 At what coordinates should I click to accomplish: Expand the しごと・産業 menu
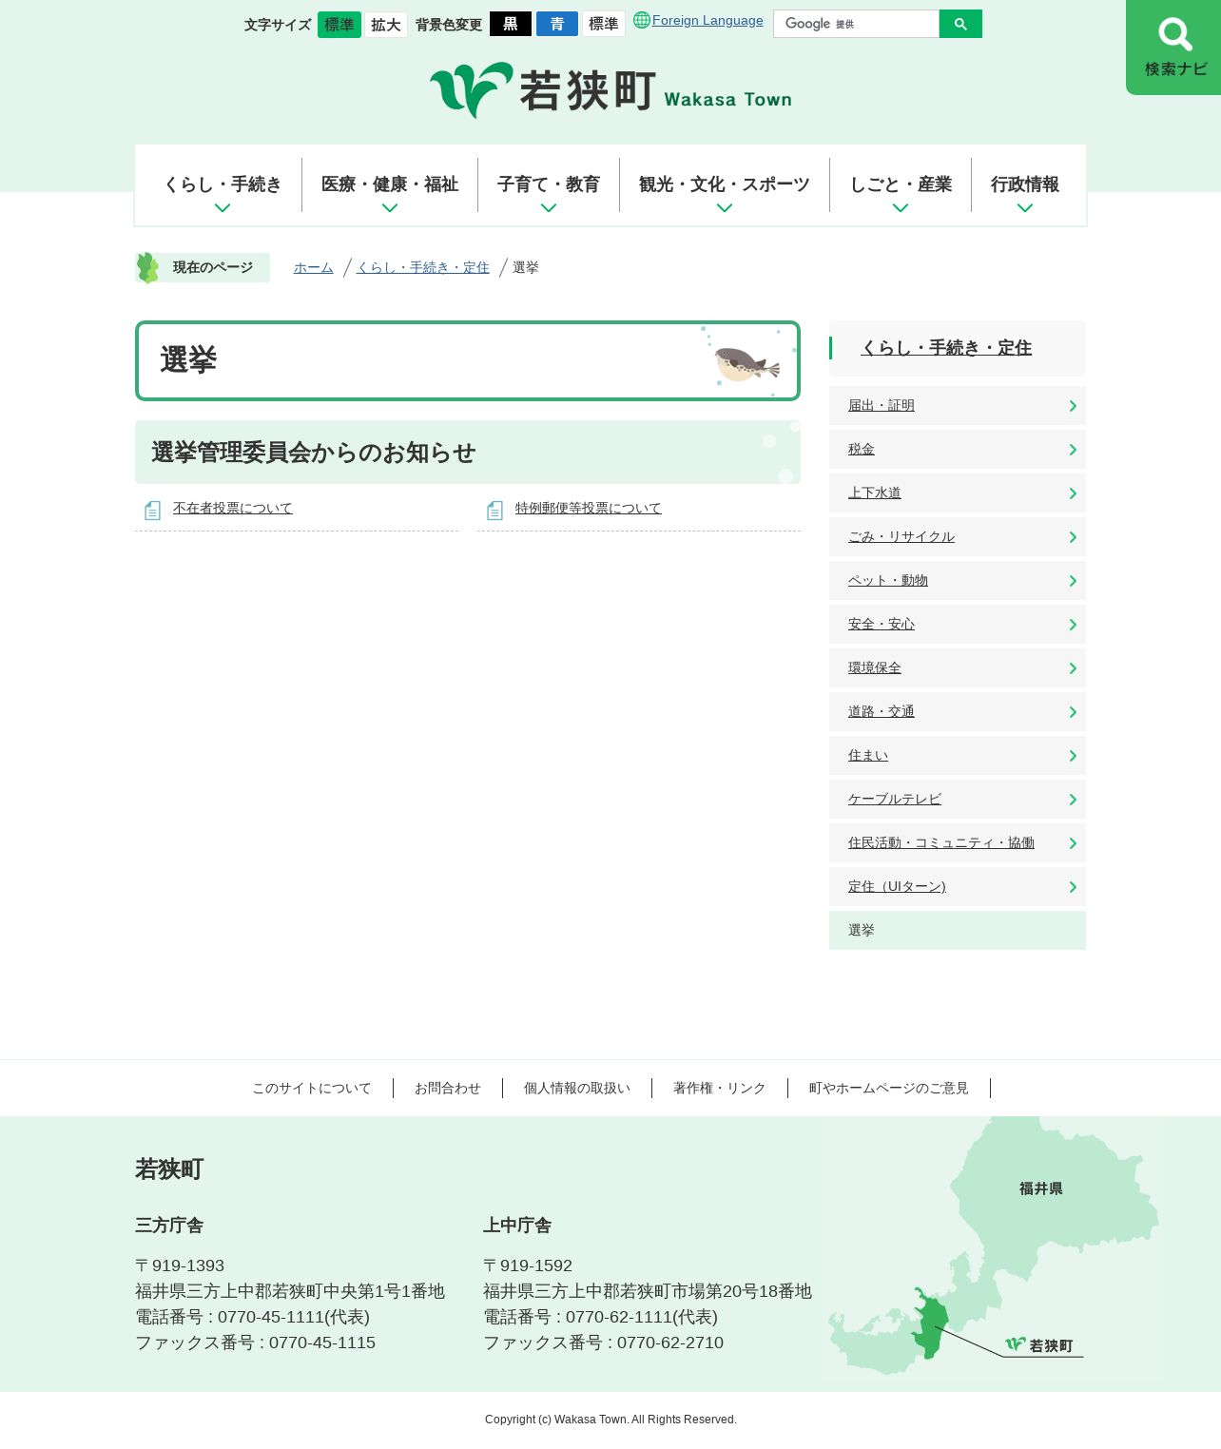[x=901, y=186]
